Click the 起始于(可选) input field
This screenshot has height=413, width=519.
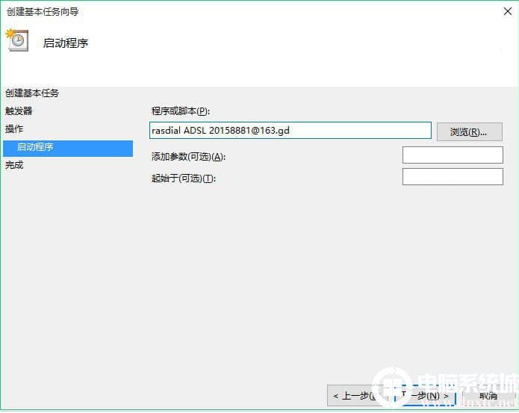pyautogui.click(x=453, y=177)
